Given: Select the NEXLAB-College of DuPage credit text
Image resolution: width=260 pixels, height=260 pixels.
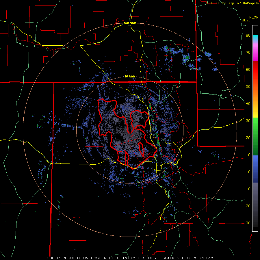Looking at the screenshot, I should 231,3.
